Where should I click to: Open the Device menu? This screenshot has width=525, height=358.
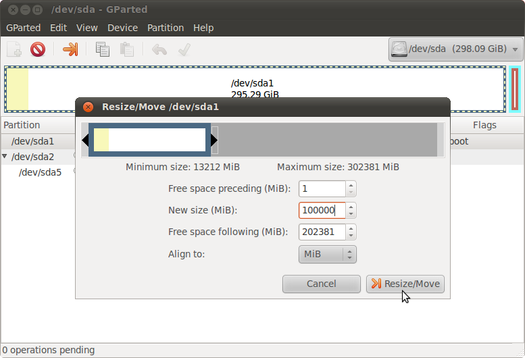(x=122, y=28)
